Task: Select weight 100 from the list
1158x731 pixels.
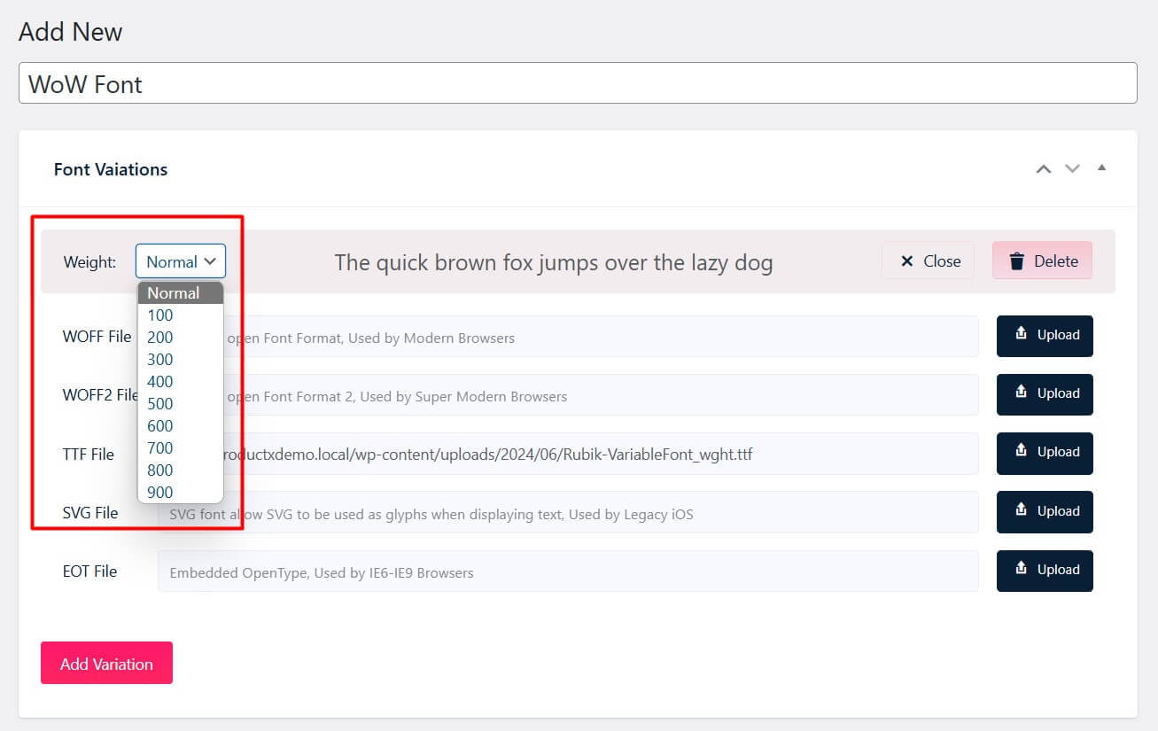Action: tap(160, 315)
